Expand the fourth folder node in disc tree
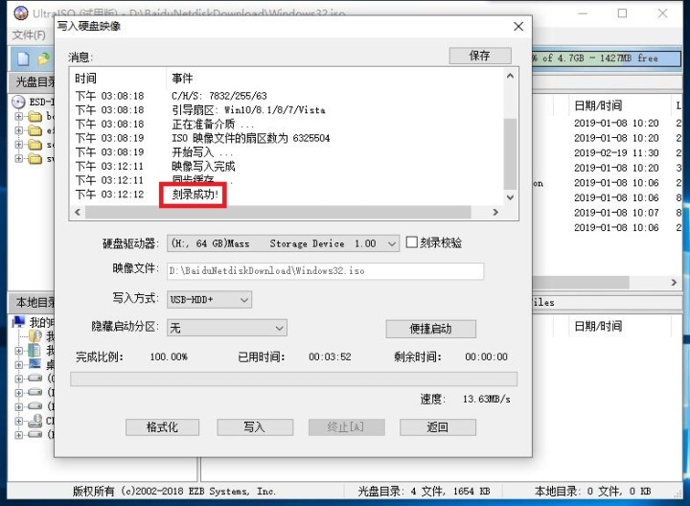The height and width of the screenshot is (506, 690). (x=19, y=158)
